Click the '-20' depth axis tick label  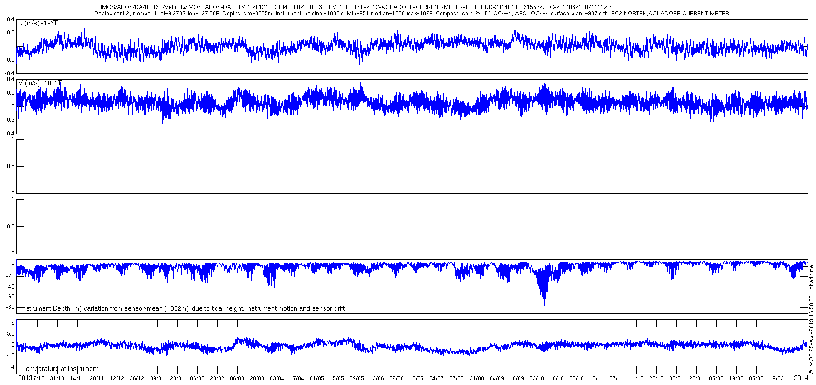point(10,276)
